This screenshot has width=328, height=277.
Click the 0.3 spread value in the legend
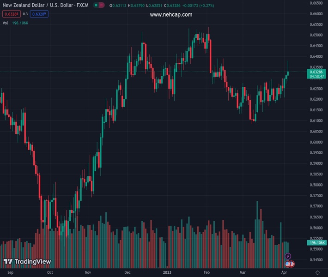coord(25,14)
